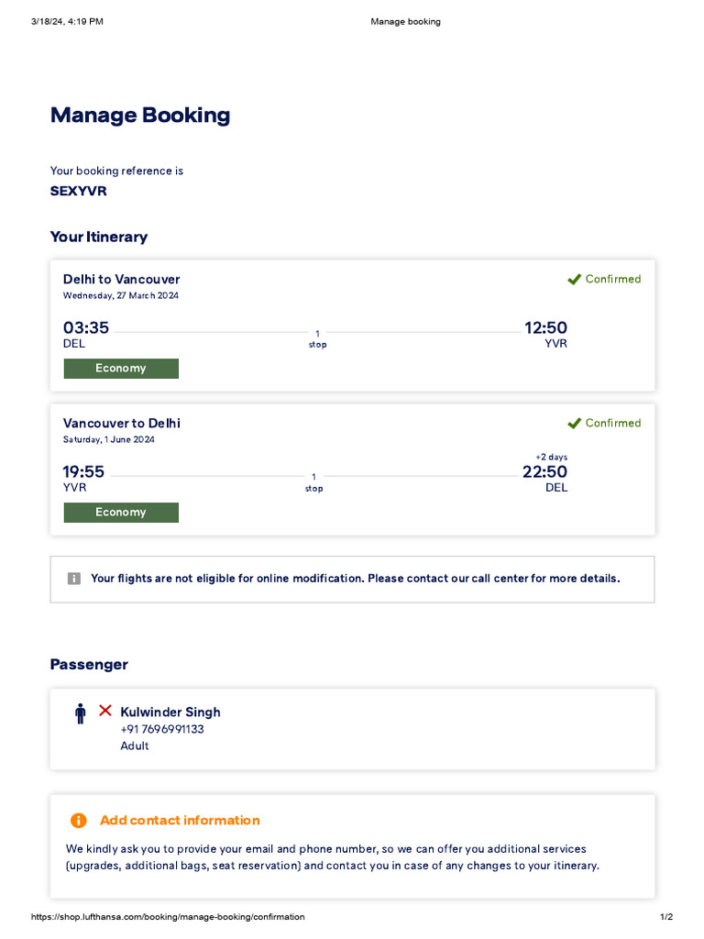Click the +2 days arrival note

point(551,457)
